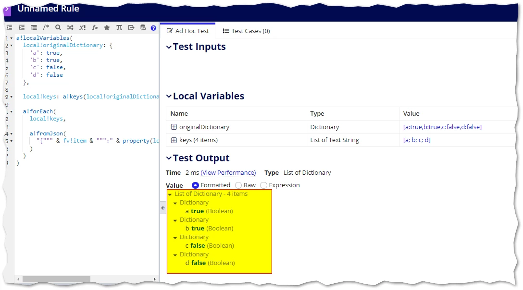
Task: Click the d false (Boolean) entry
Action: pyautogui.click(x=210, y=263)
